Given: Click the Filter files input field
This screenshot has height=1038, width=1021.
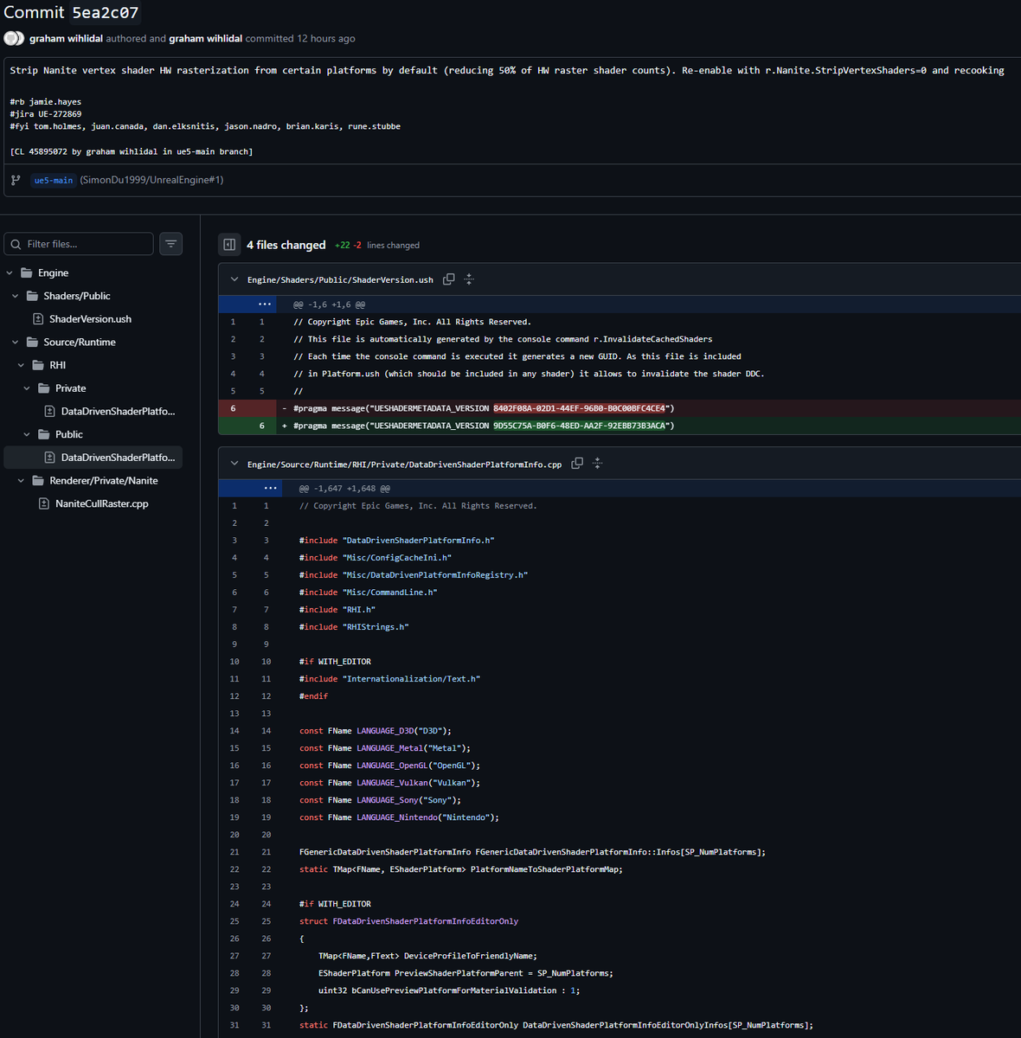Looking at the screenshot, I should click(x=79, y=244).
